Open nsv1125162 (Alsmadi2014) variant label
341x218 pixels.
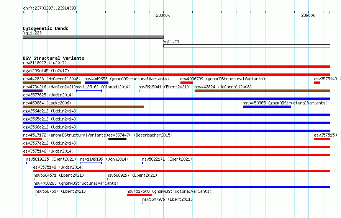103,87
